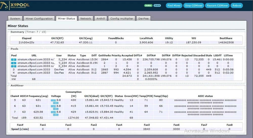Screen dimensions: 253x138
Task: Click the Reboot button
Action: (x=237, y=6)
